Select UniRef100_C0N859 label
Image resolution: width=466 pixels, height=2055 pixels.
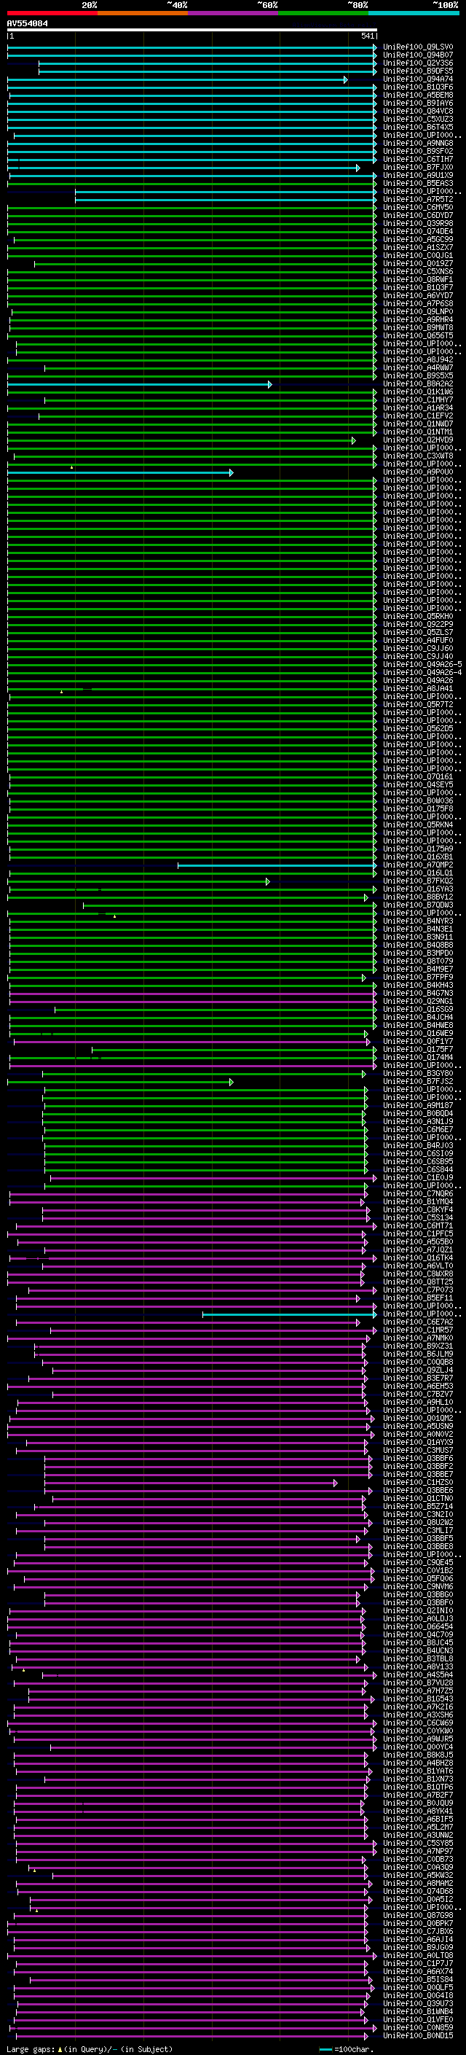417,2027
